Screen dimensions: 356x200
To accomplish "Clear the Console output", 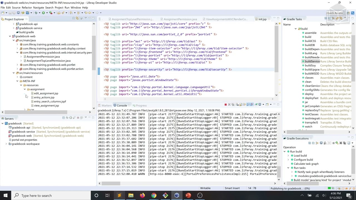I will (237, 105).
